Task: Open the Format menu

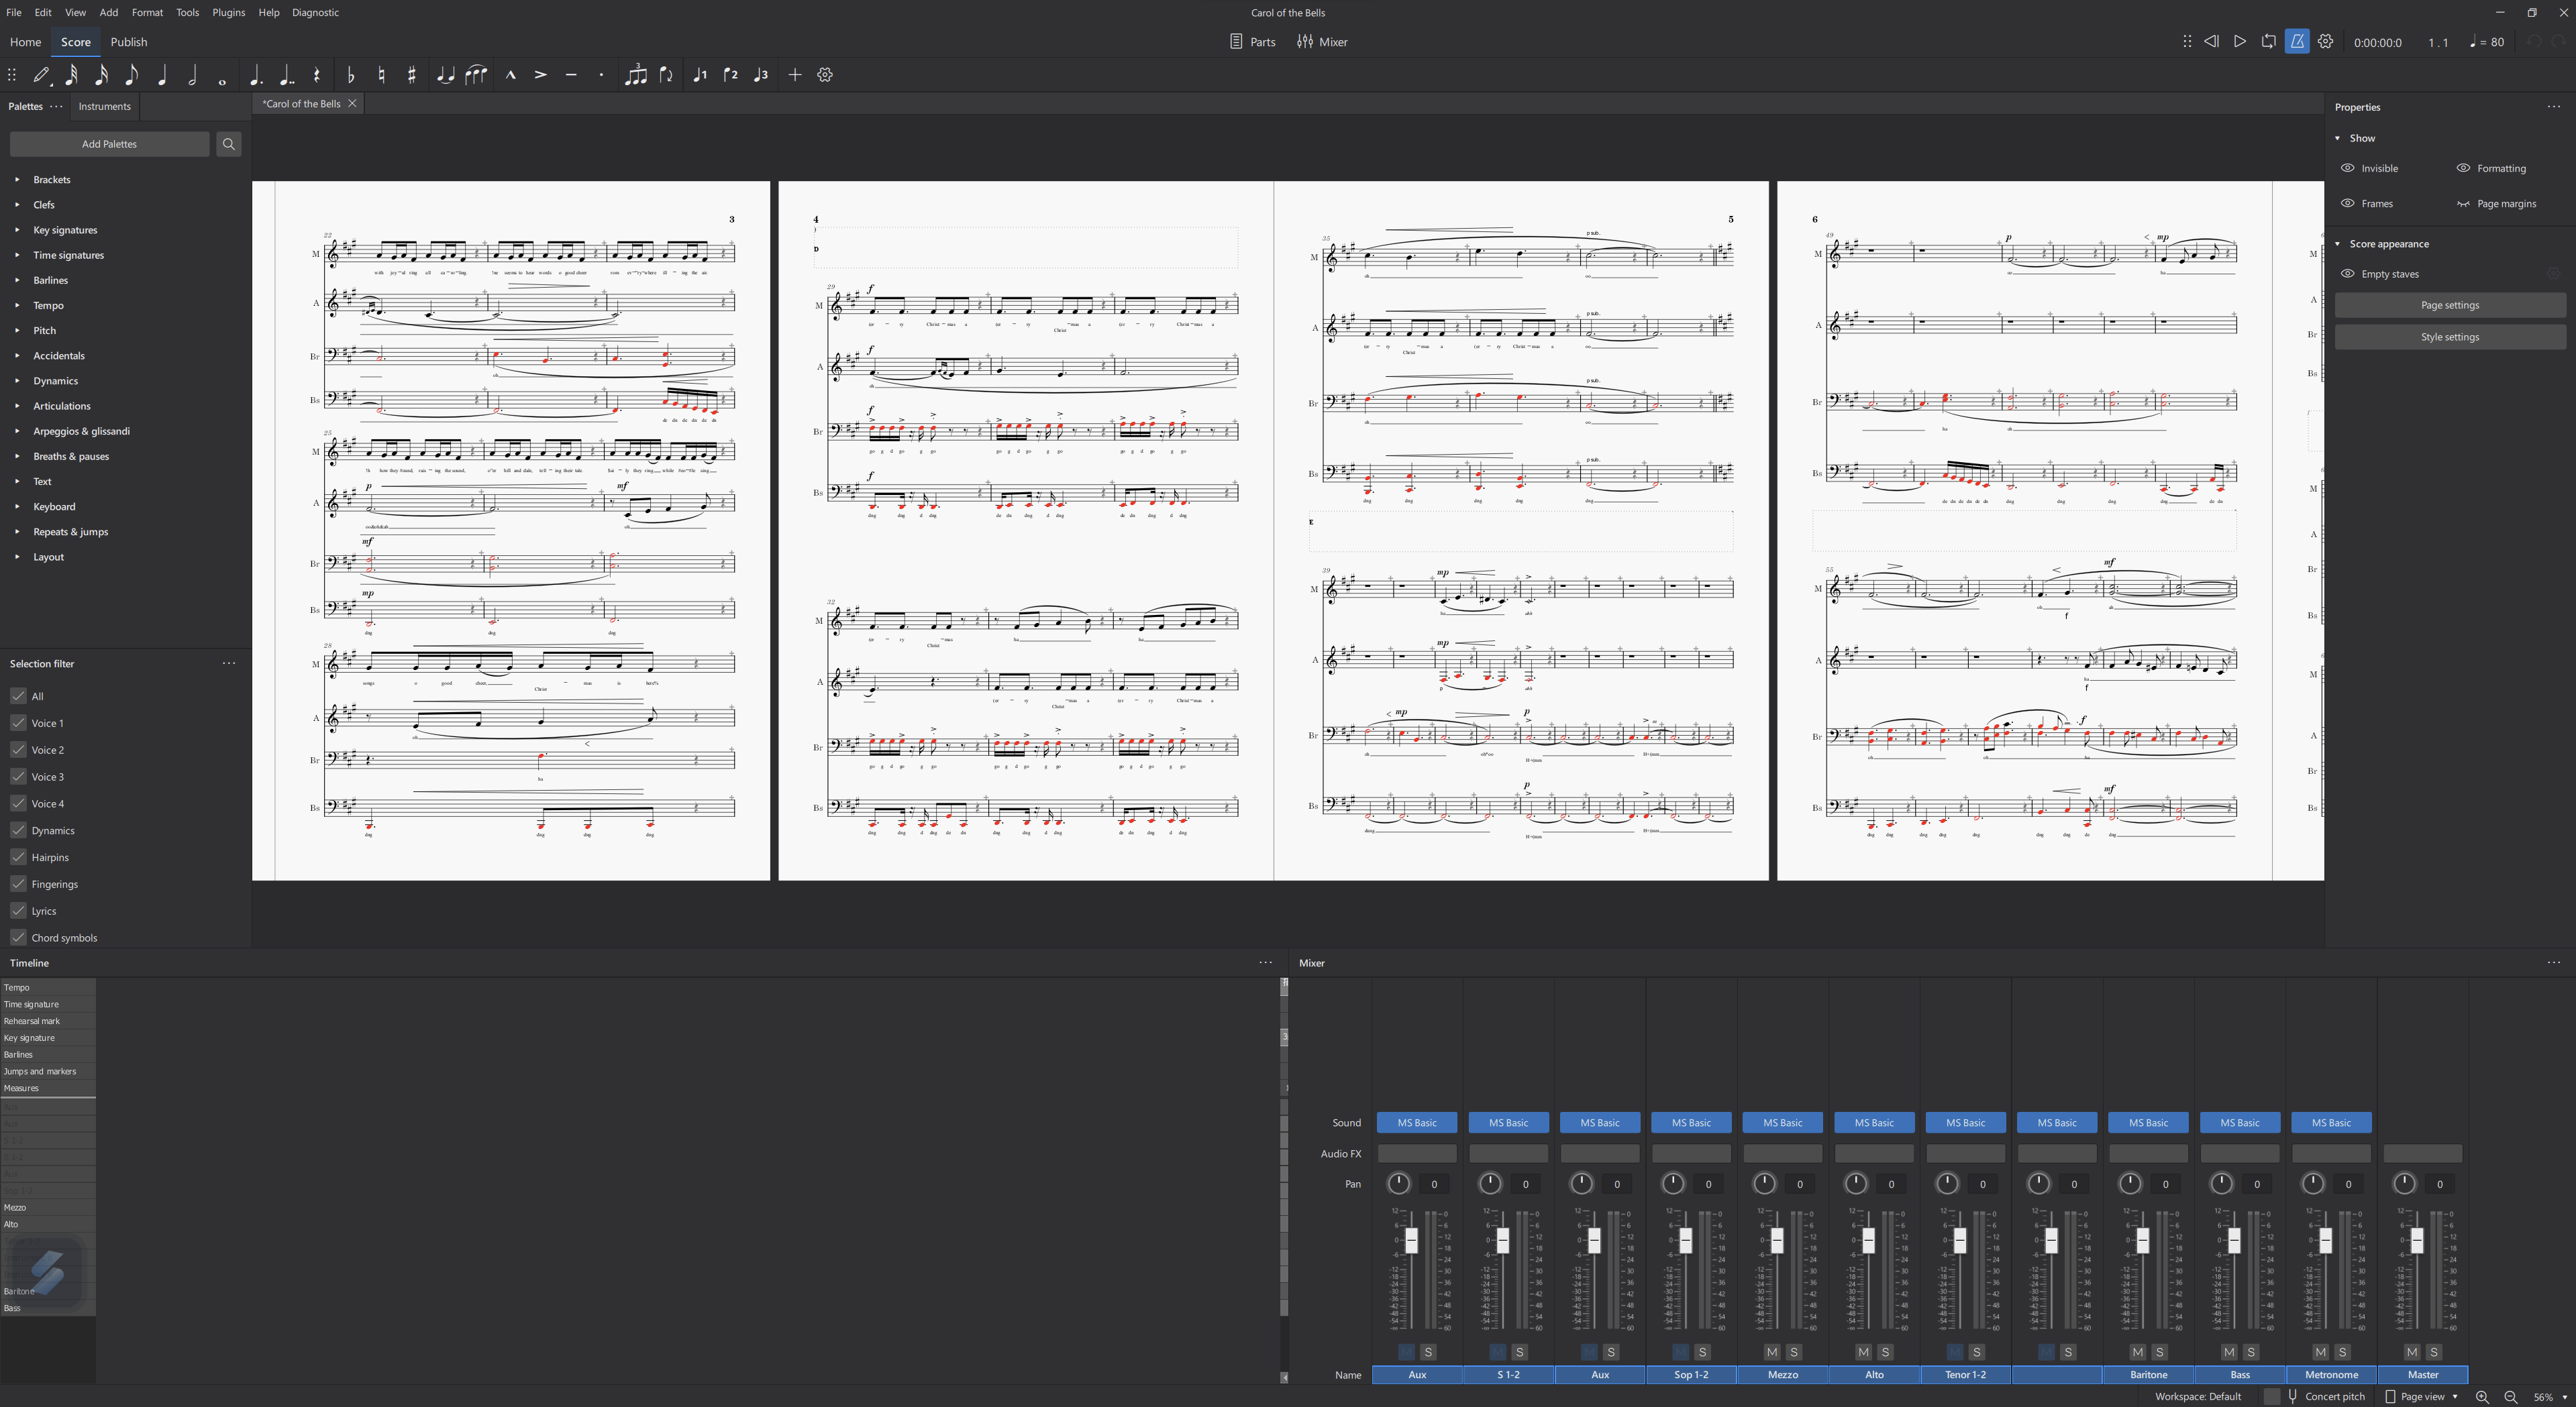Action: pyautogui.click(x=147, y=12)
